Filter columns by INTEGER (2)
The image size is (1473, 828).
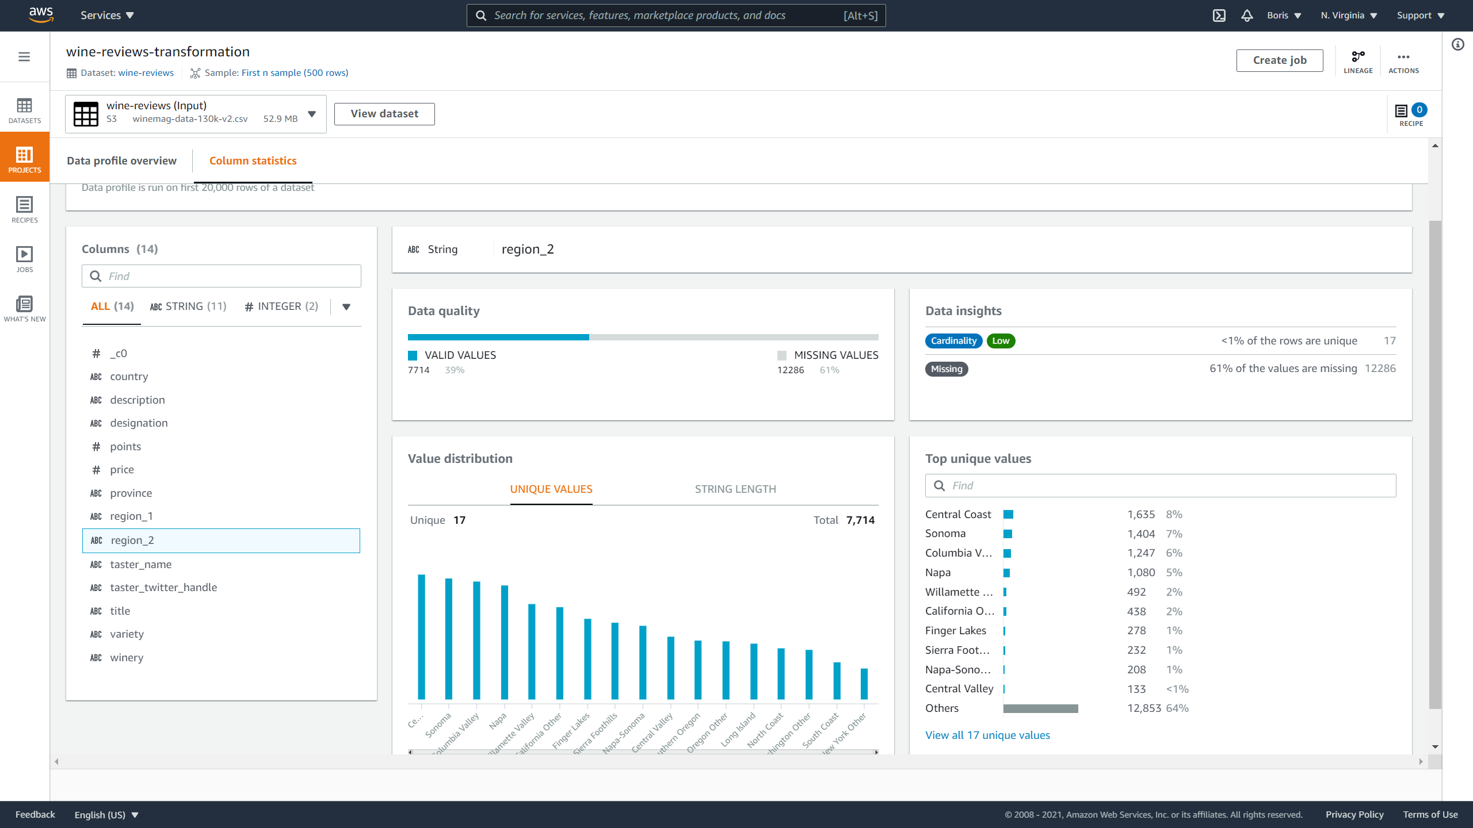[x=281, y=306]
